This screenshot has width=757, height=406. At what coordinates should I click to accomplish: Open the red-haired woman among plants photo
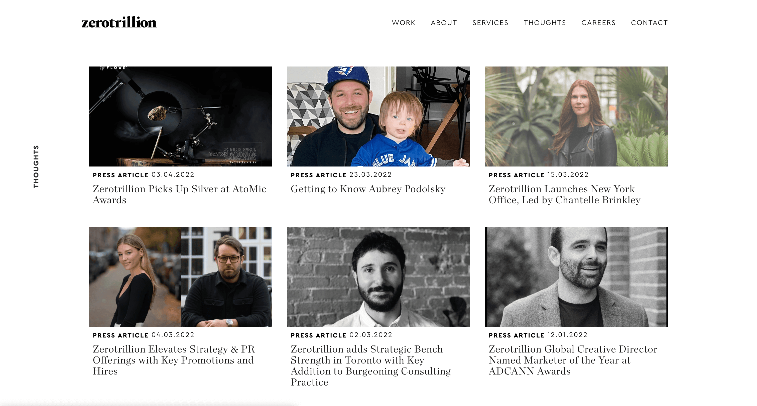576,116
